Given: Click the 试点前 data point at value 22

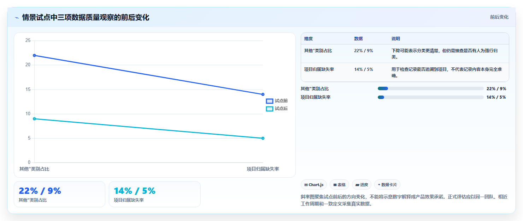Looking at the screenshot, I should coord(34,55).
